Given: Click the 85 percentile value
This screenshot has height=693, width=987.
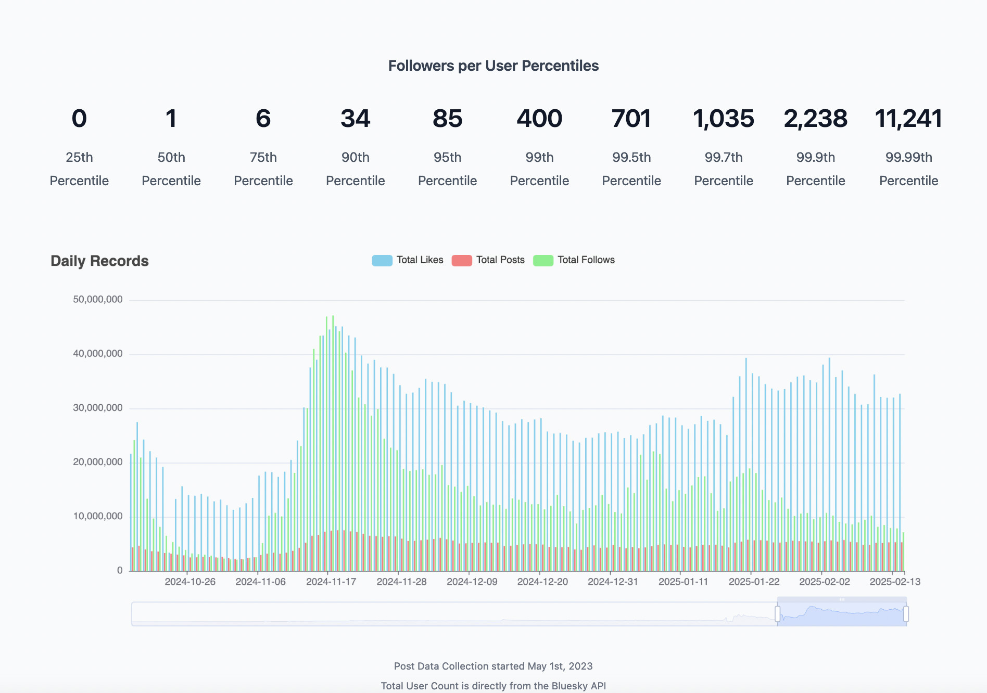Looking at the screenshot, I should 448,119.
